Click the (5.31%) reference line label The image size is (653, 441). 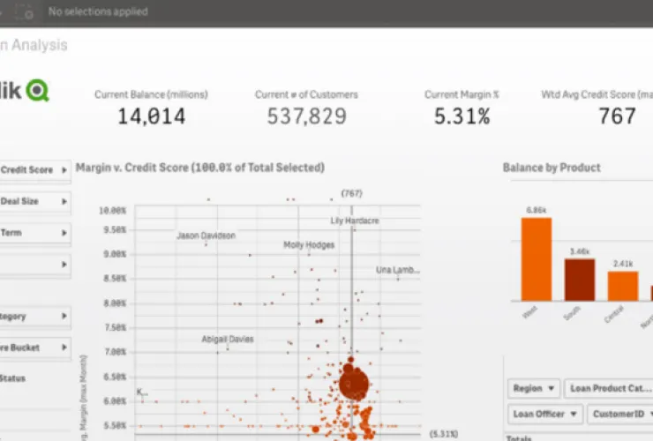point(444,434)
